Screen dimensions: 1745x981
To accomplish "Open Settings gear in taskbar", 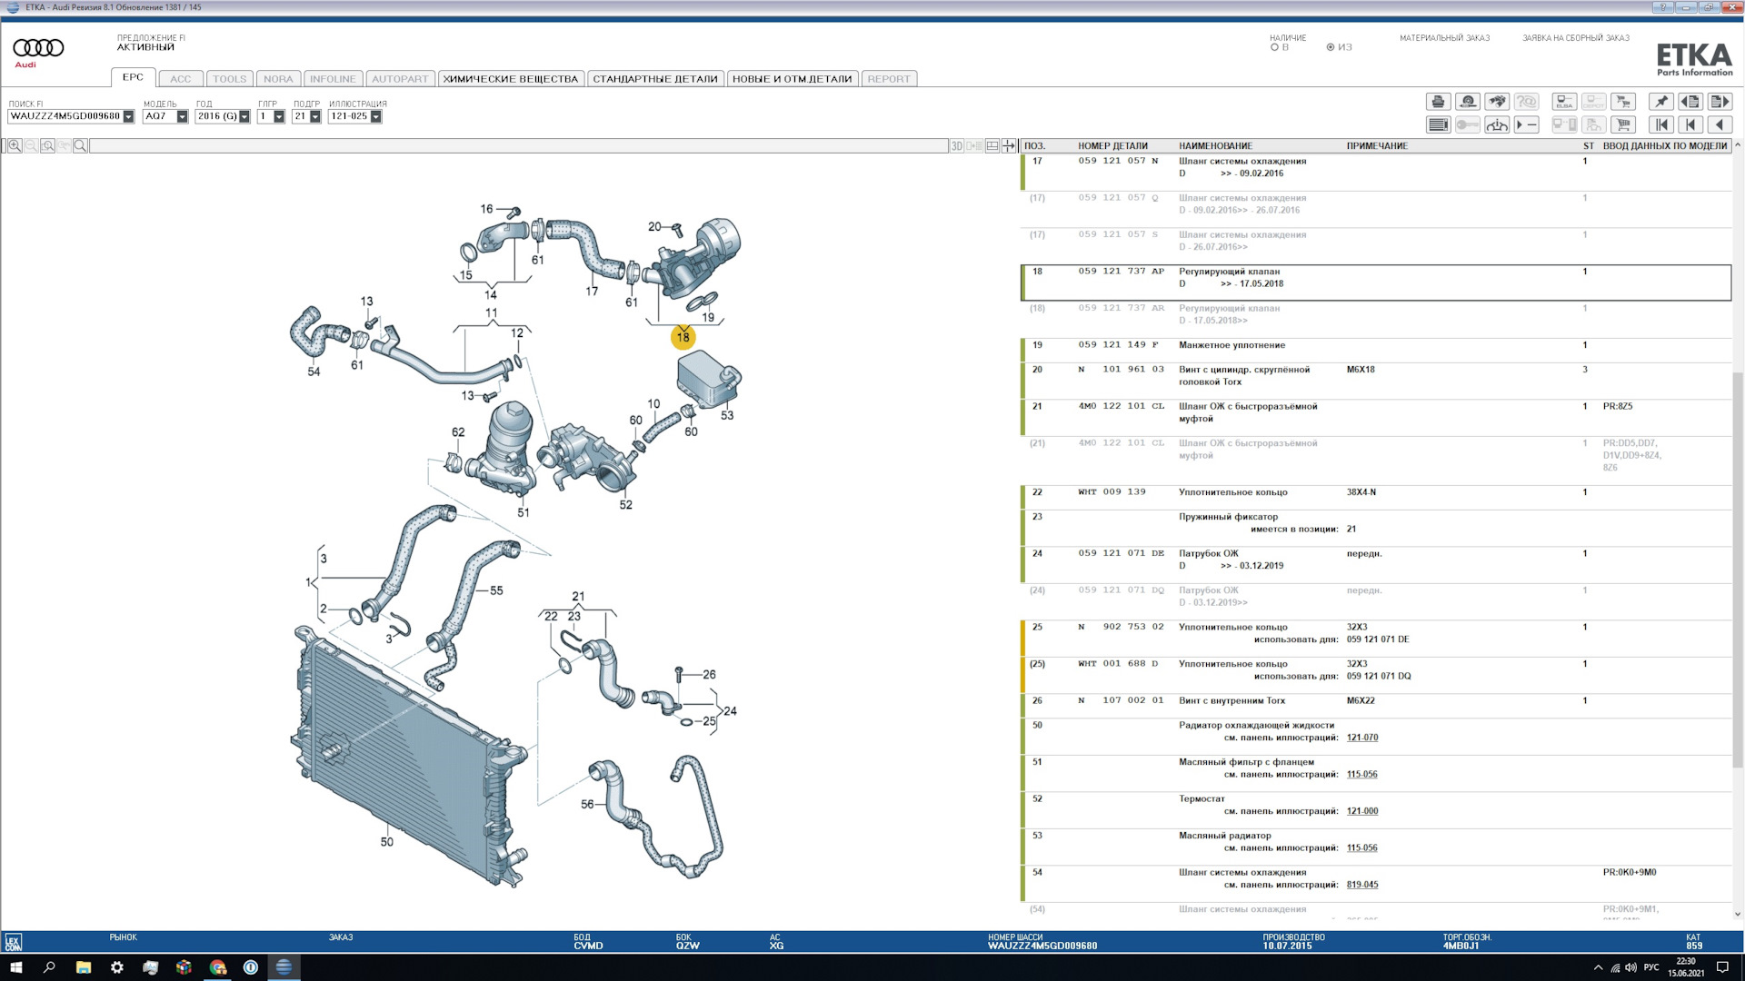I will point(116,967).
